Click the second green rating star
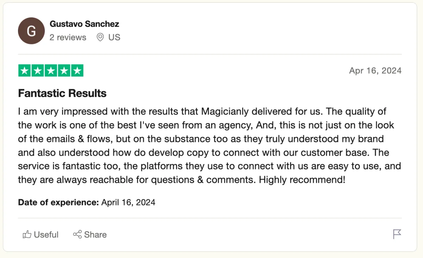 pos(37,71)
